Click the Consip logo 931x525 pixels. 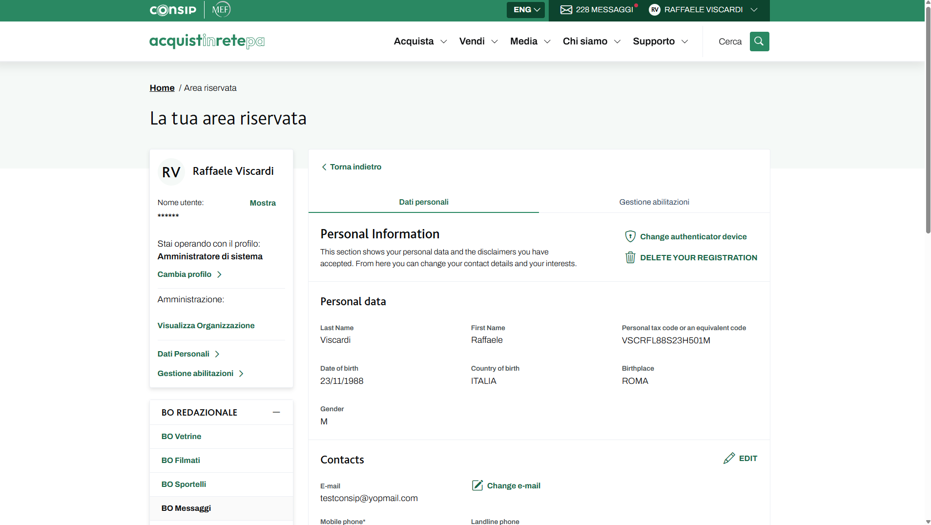pos(173,10)
